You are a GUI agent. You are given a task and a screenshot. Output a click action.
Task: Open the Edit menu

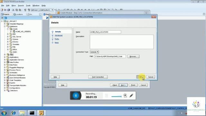pos(8,5)
